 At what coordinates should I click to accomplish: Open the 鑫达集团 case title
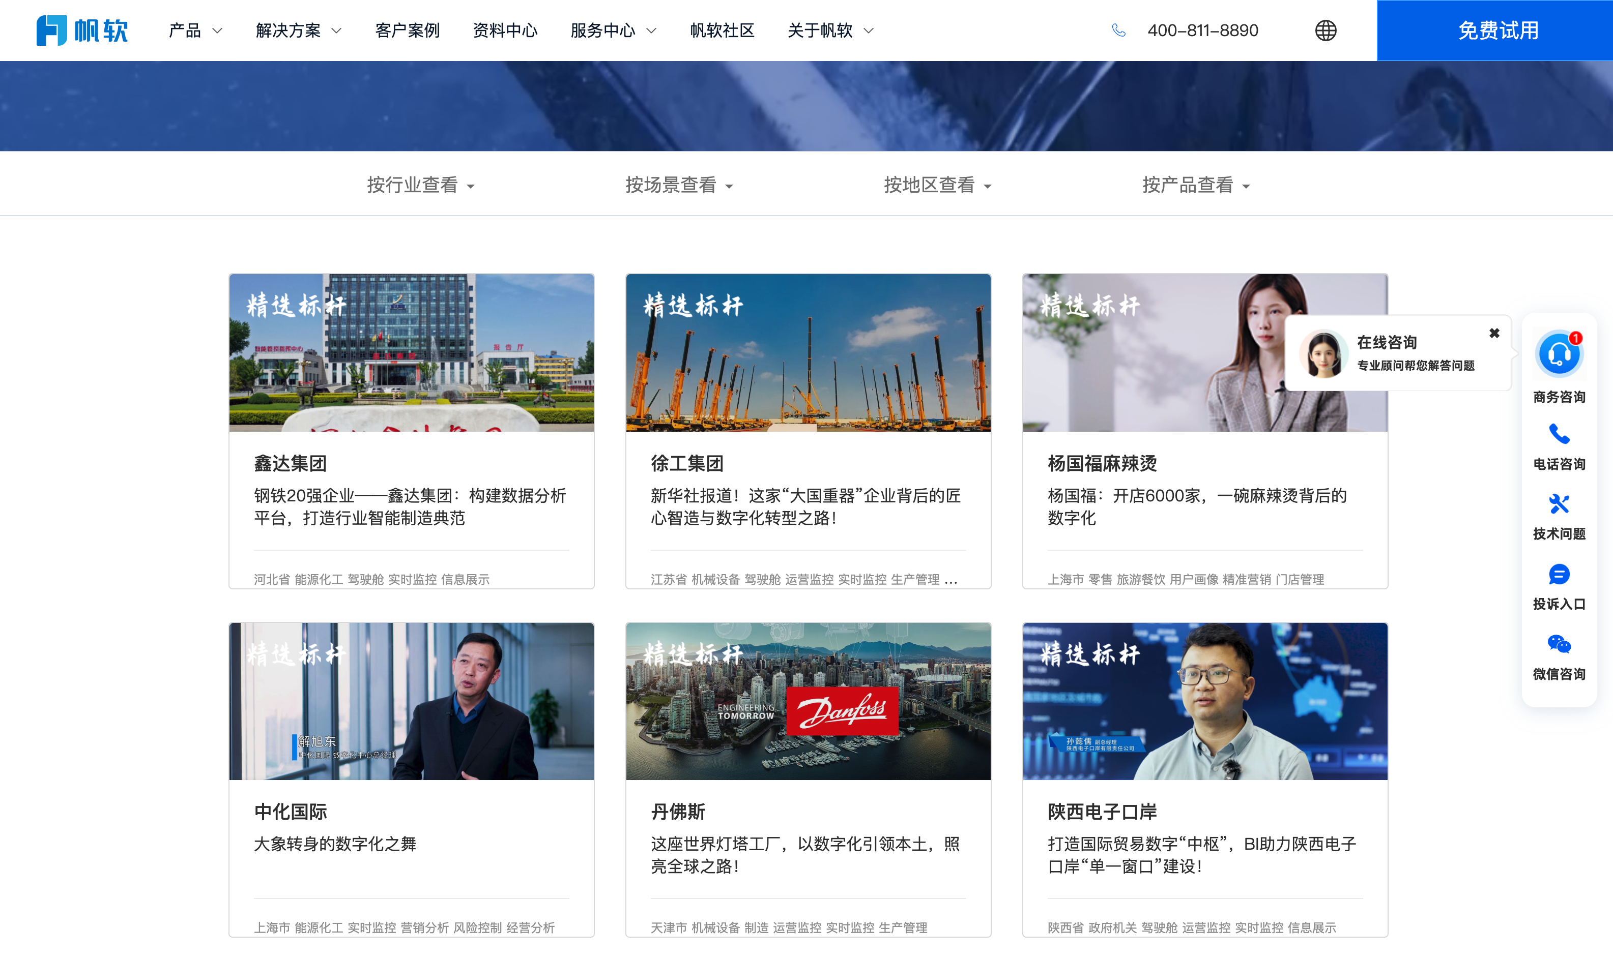(291, 463)
